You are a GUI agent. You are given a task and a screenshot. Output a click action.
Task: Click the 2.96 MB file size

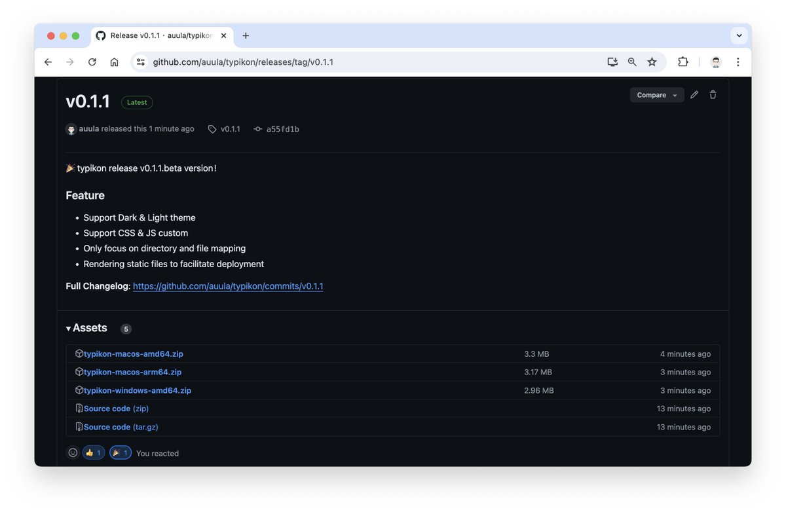(x=539, y=390)
